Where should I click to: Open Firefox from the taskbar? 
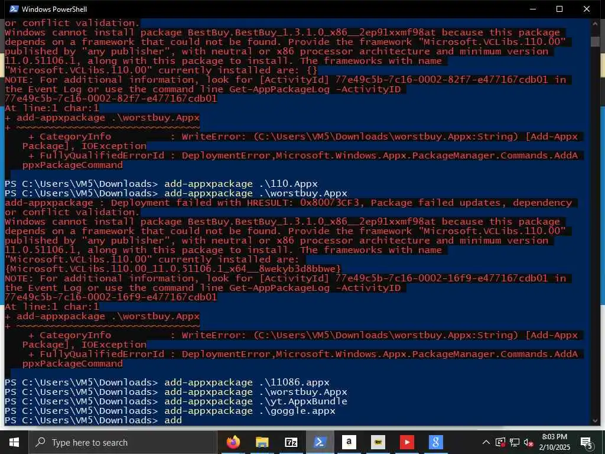click(233, 442)
